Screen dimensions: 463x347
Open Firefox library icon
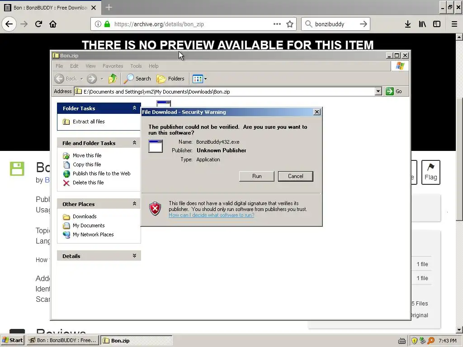(x=422, y=24)
